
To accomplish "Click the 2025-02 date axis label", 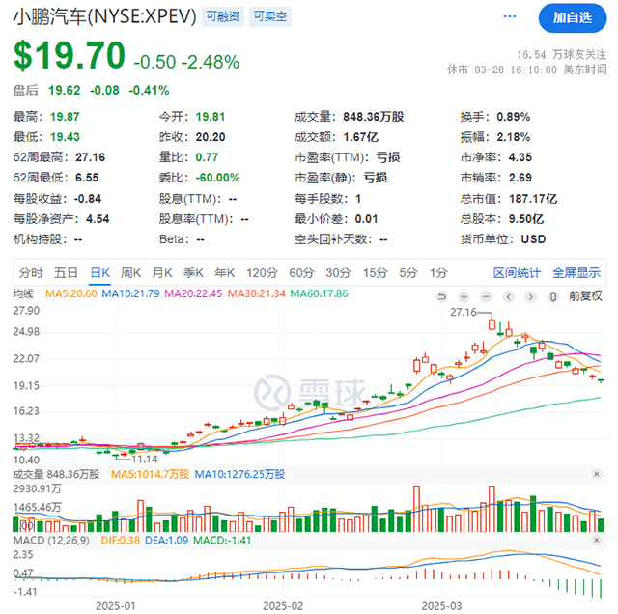I will pos(283,605).
